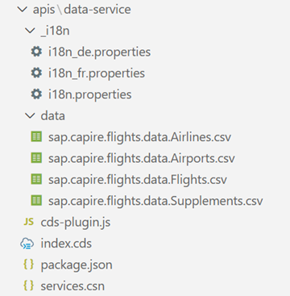Select the apis\data-service folder label
Screen dimensions: 290x296
[82, 10]
